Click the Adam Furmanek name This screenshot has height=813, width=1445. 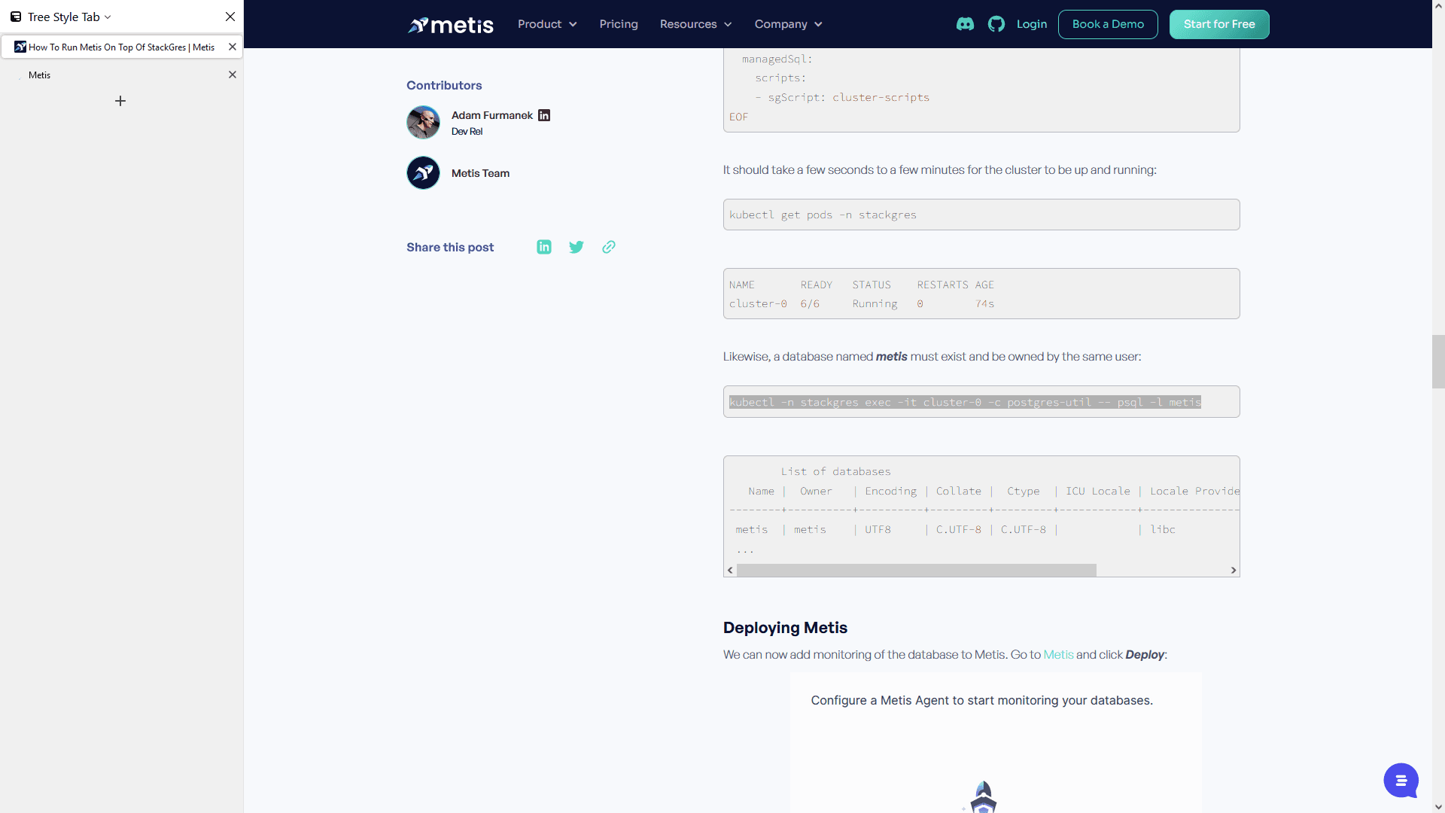[x=492, y=115]
